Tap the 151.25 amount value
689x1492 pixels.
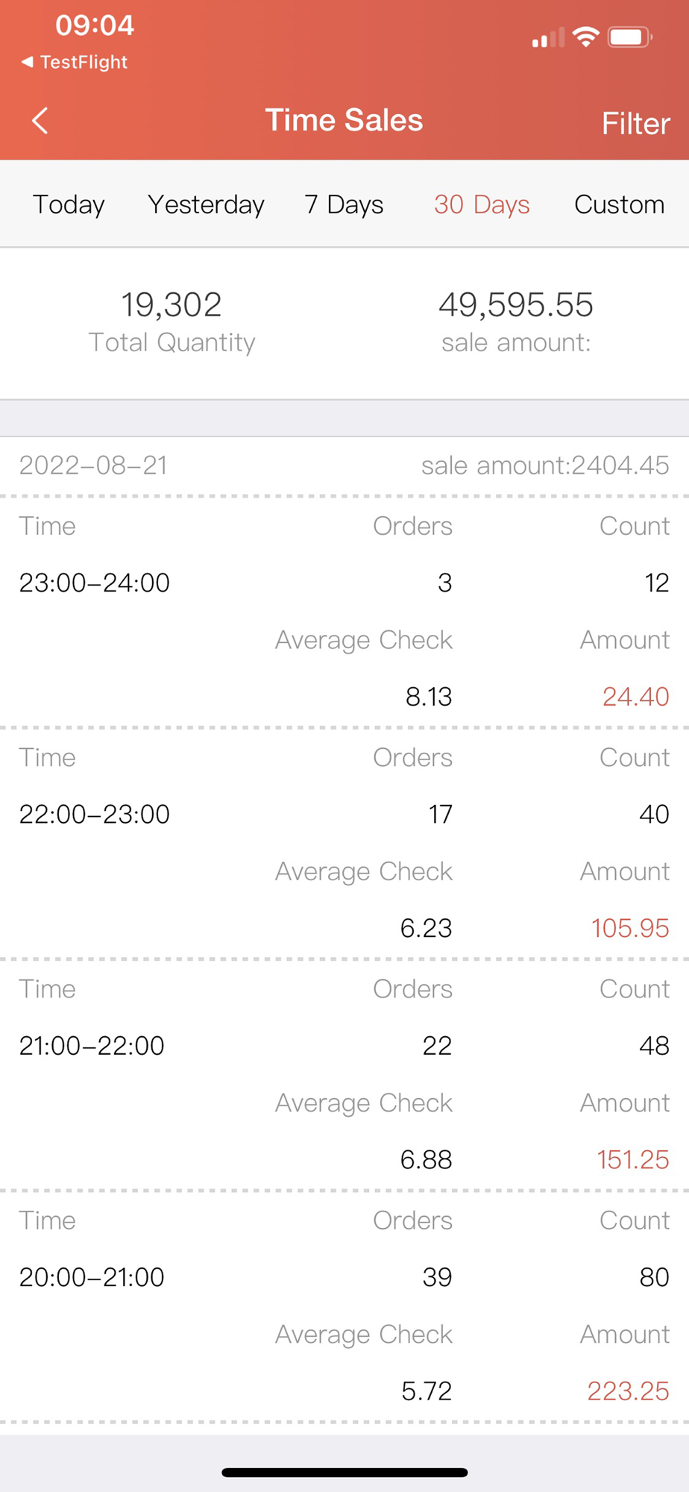pos(633,1159)
